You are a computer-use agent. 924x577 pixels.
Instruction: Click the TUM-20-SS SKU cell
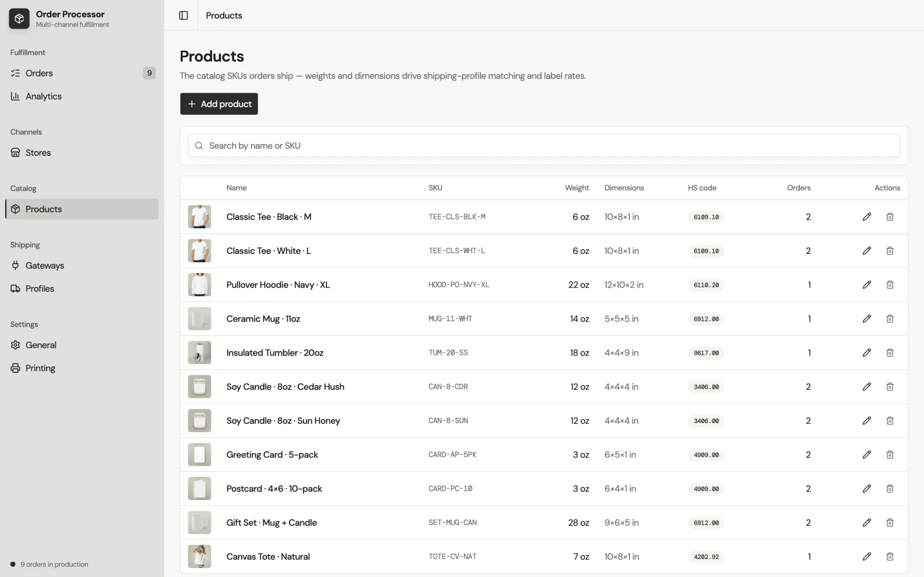[448, 353]
